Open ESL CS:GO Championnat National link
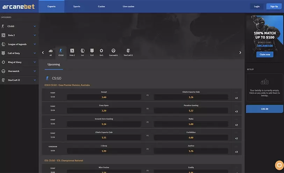This screenshot has height=173, width=284. 64,160
